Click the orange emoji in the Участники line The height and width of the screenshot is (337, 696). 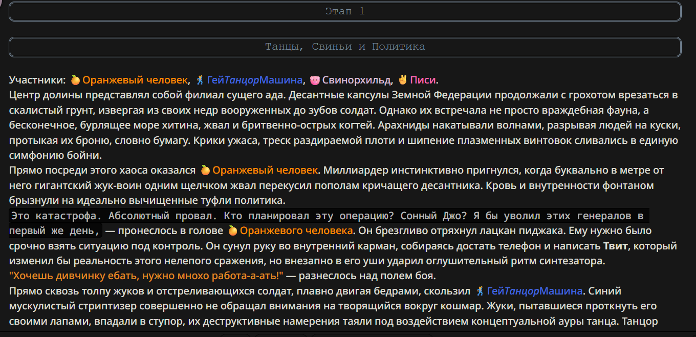[75, 80]
